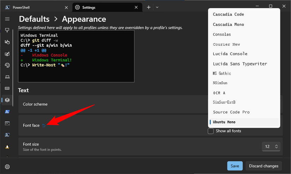Select the Ubuntu Mono font entry
Screen dimensions: 291x174
coord(244,122)
